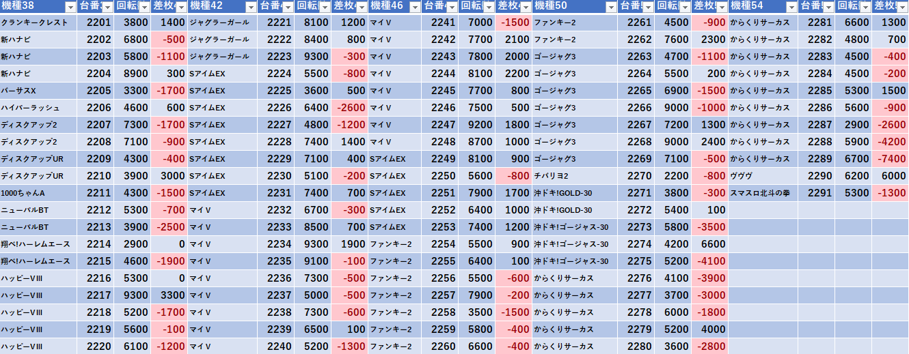This screenshot has height=354, width=909.
Task: Click machine number cell 2254
Action: (439, 244)
